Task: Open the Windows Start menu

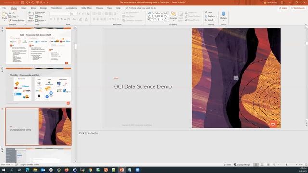Action: (3, 170)
